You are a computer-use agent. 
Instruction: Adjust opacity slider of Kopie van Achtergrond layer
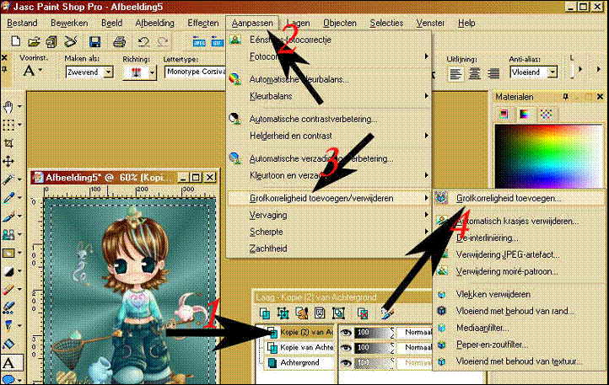click(x=374, y=347)
